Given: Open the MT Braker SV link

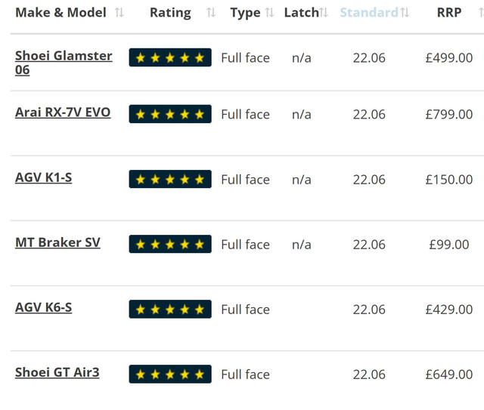Looking at the screenshot, I should tap(57, 242).
